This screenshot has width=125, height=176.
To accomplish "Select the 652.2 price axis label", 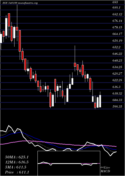I will (117, 47).
